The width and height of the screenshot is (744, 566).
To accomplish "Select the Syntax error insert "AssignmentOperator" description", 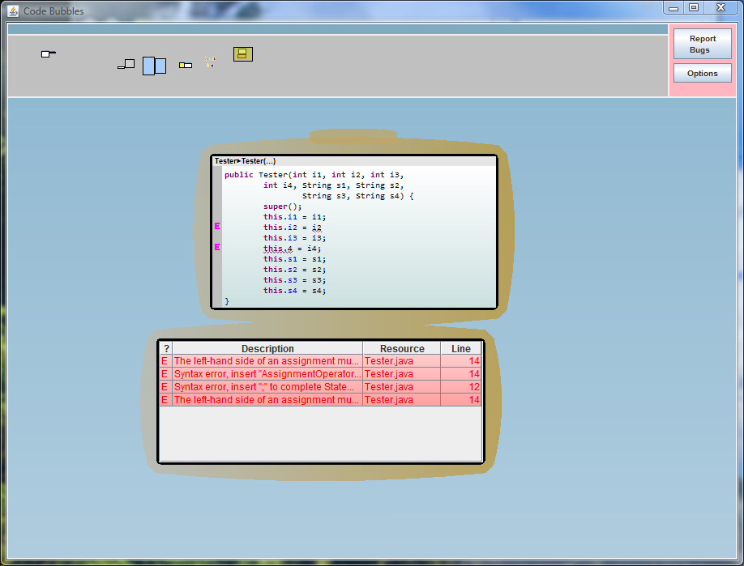I will coord(267,374).
